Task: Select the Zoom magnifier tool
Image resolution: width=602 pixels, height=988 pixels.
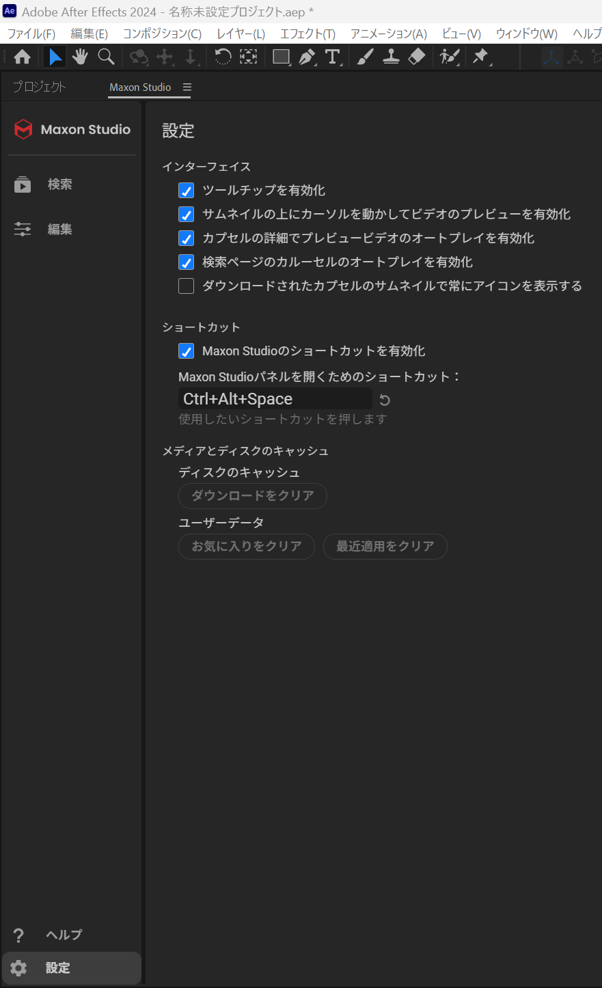Action: click(x=106, y=57)
